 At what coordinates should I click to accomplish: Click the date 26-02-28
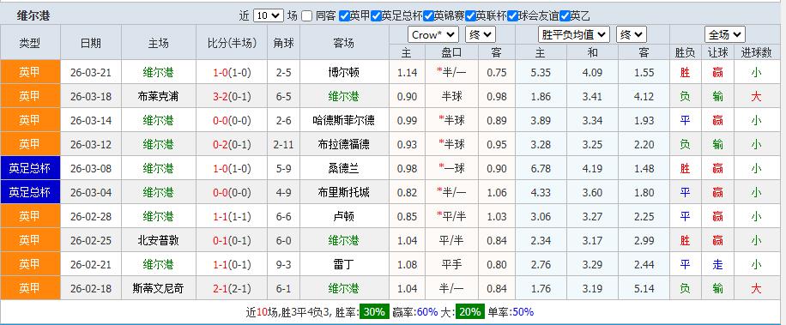click(x=91, y=217)
